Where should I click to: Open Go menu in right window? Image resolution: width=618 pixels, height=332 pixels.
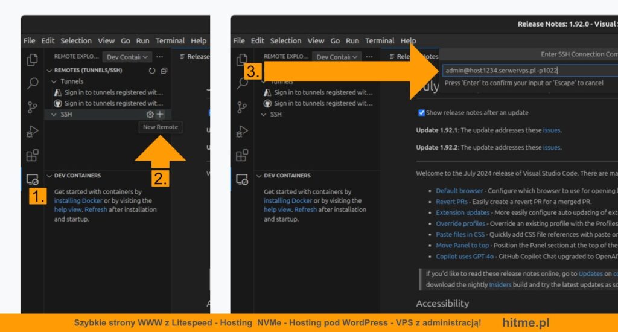(x=335, y=40)
